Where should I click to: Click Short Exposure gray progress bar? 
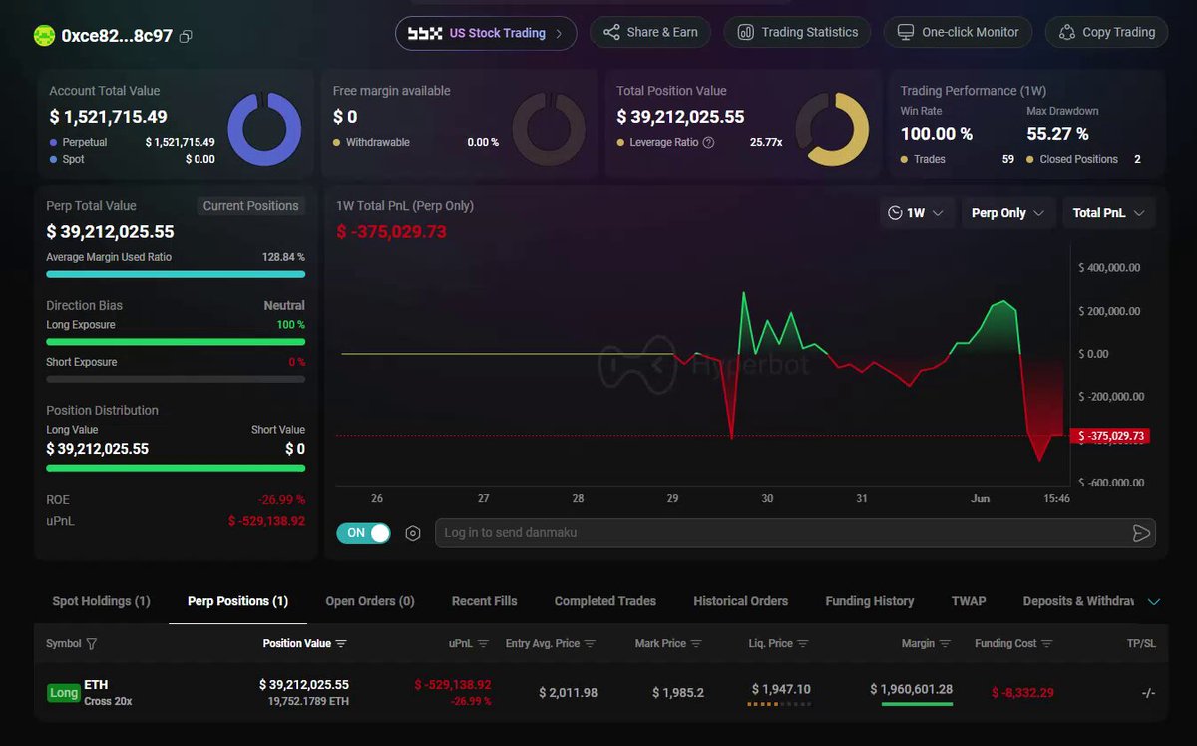[176, 379]
